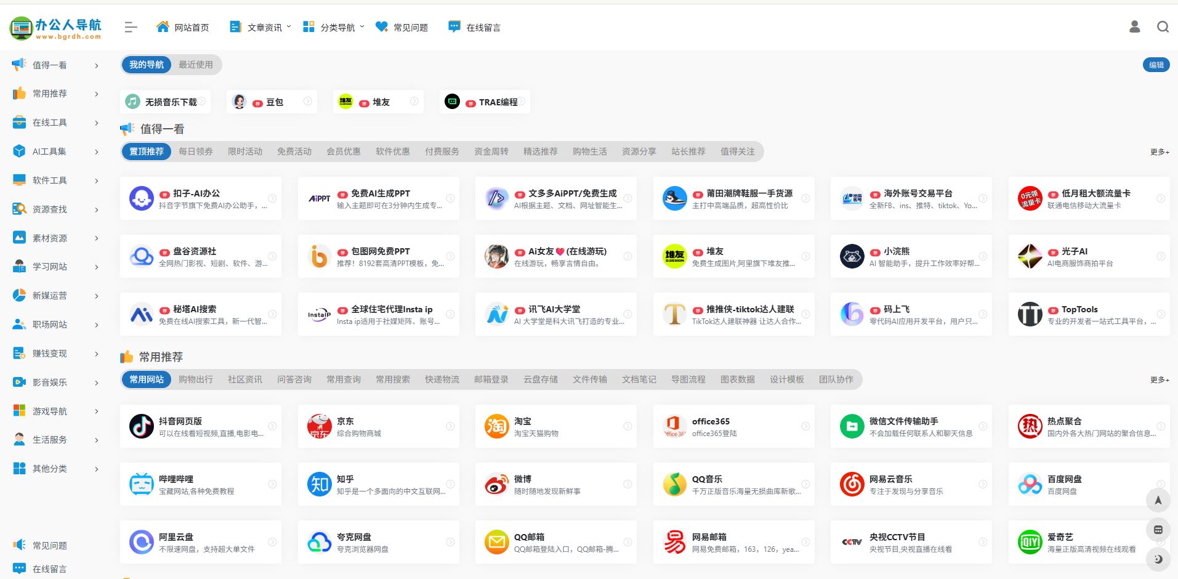Click the user account icon
Image resolution: width=1178 pixels, height=579 pixels.
(x=1134, y=26)
